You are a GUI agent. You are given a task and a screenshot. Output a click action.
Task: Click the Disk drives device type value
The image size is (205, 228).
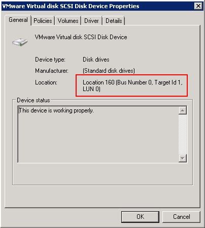[96, 60]
